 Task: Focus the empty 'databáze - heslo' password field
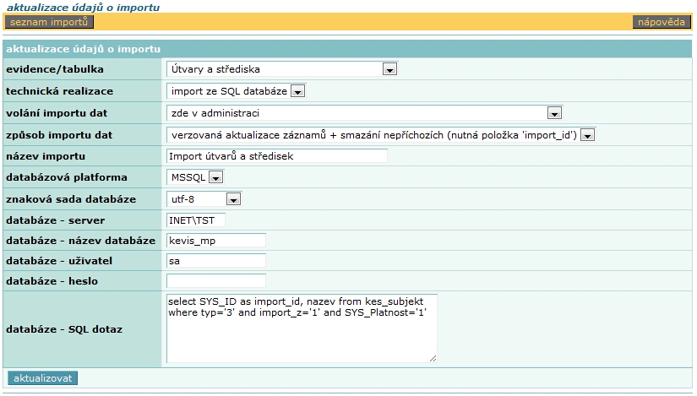pos(216,281)
